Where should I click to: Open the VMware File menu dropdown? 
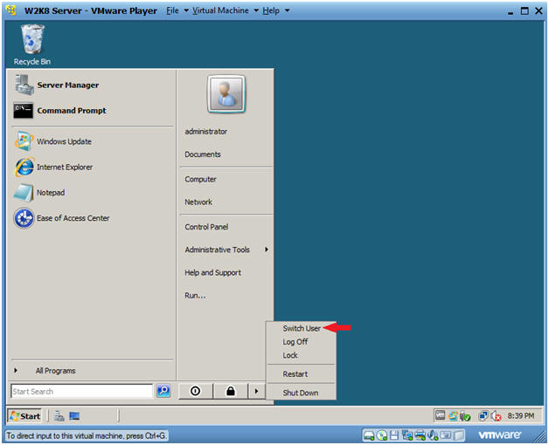177,10
